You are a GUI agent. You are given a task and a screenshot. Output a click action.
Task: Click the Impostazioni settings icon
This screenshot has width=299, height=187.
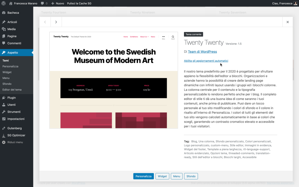tap(4, 119)
